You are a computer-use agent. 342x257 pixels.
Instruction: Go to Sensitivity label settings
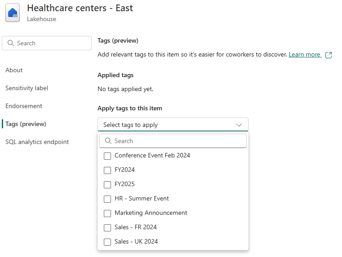[x=27, y=88]
